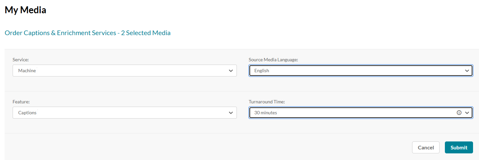
Task: Click the 'English' language value text
Action: 262,71
